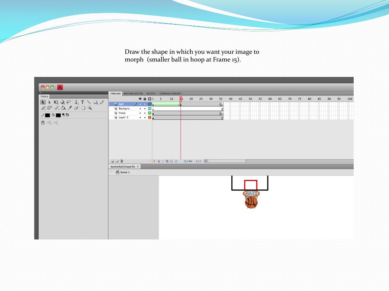Select the Eyedropper tool

[x=70, y=108]
